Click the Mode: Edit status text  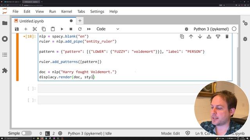pyautogui.click(x=170, y=133)
